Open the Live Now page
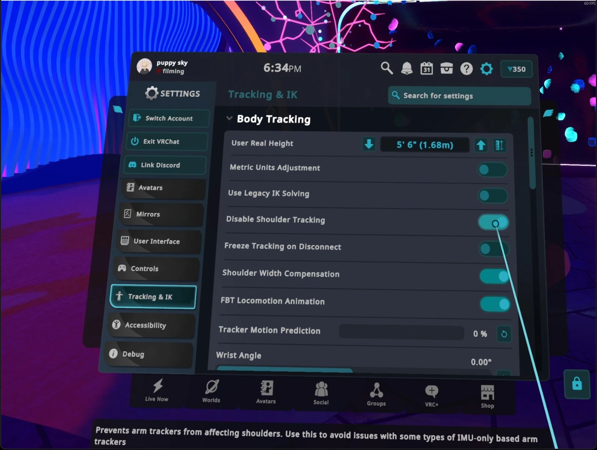 tap(157, 390)
